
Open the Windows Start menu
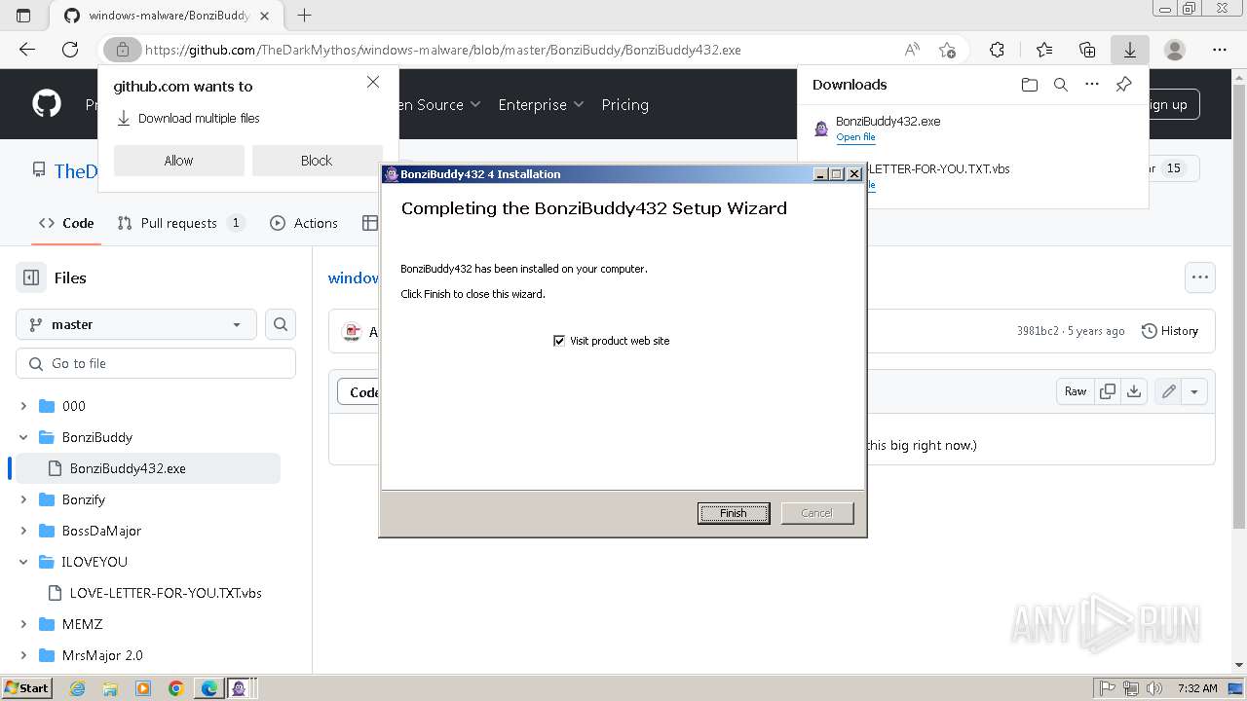27,688
